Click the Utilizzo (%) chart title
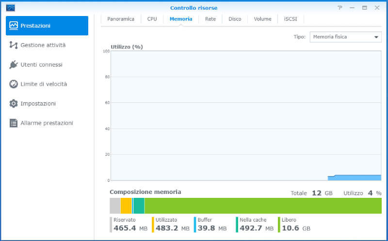Viewport: 388px width, 241px height. click(x=127, y=47)
